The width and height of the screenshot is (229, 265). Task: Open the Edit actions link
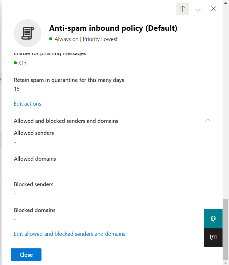coord(28,104)
